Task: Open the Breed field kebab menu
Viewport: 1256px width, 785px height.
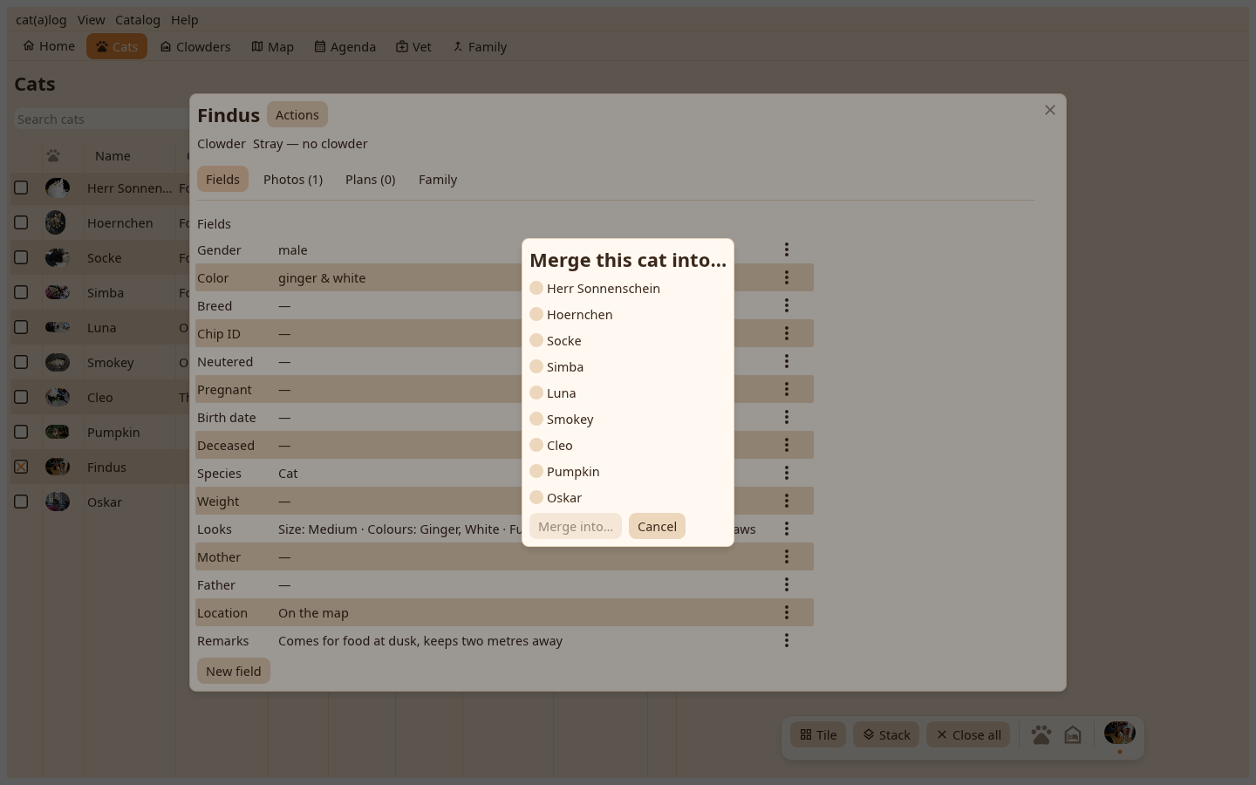Action: point(786,305)
